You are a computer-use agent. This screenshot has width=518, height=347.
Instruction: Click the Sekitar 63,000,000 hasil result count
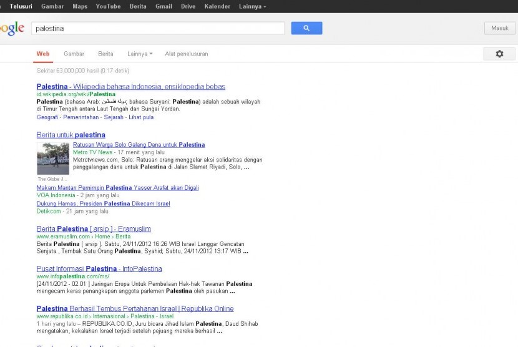click(83, 71)
